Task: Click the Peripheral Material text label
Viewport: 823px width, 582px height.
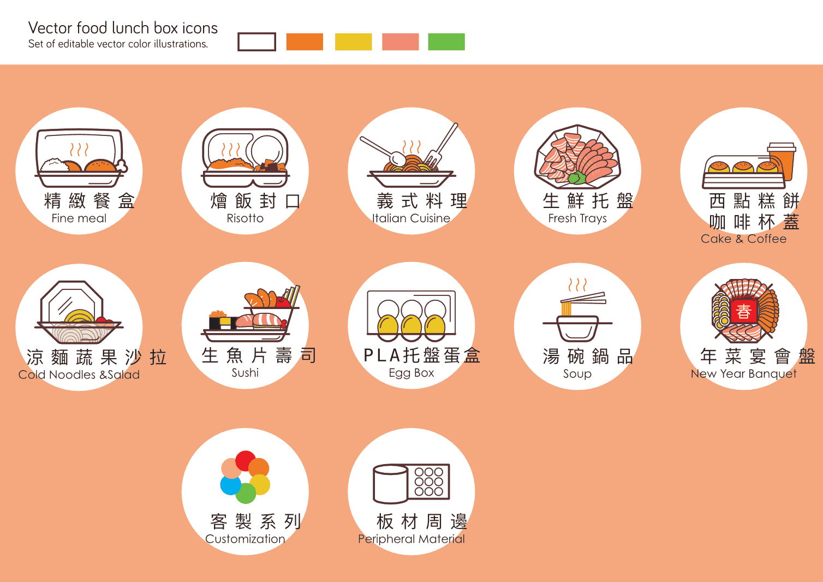Action: (x=411, y=539)
